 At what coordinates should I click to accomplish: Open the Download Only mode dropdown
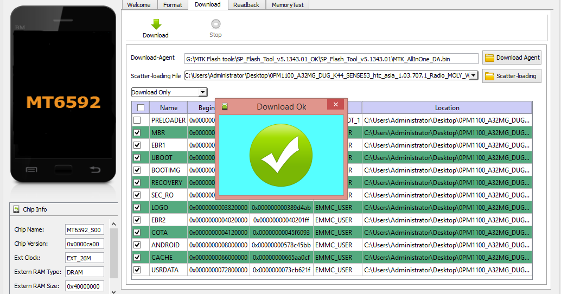click(x=169, y=92)
